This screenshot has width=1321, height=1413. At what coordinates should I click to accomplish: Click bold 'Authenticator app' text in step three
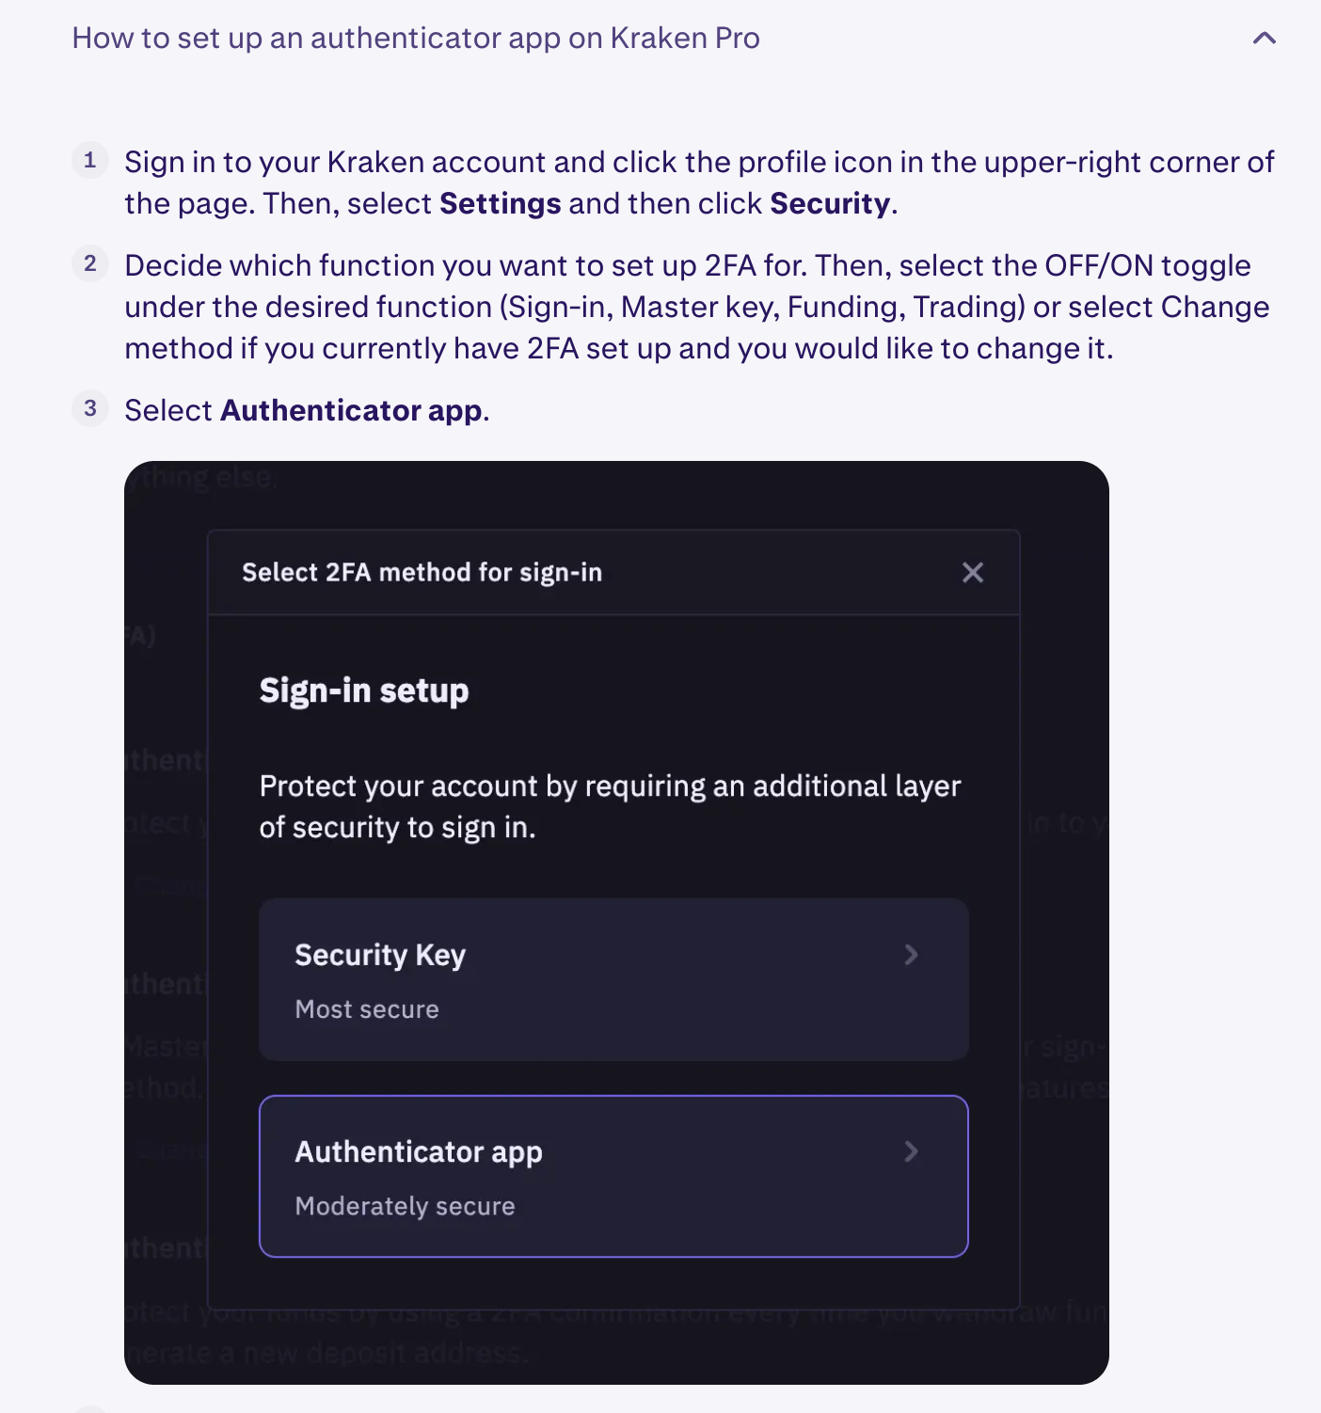tap(352, 411)
